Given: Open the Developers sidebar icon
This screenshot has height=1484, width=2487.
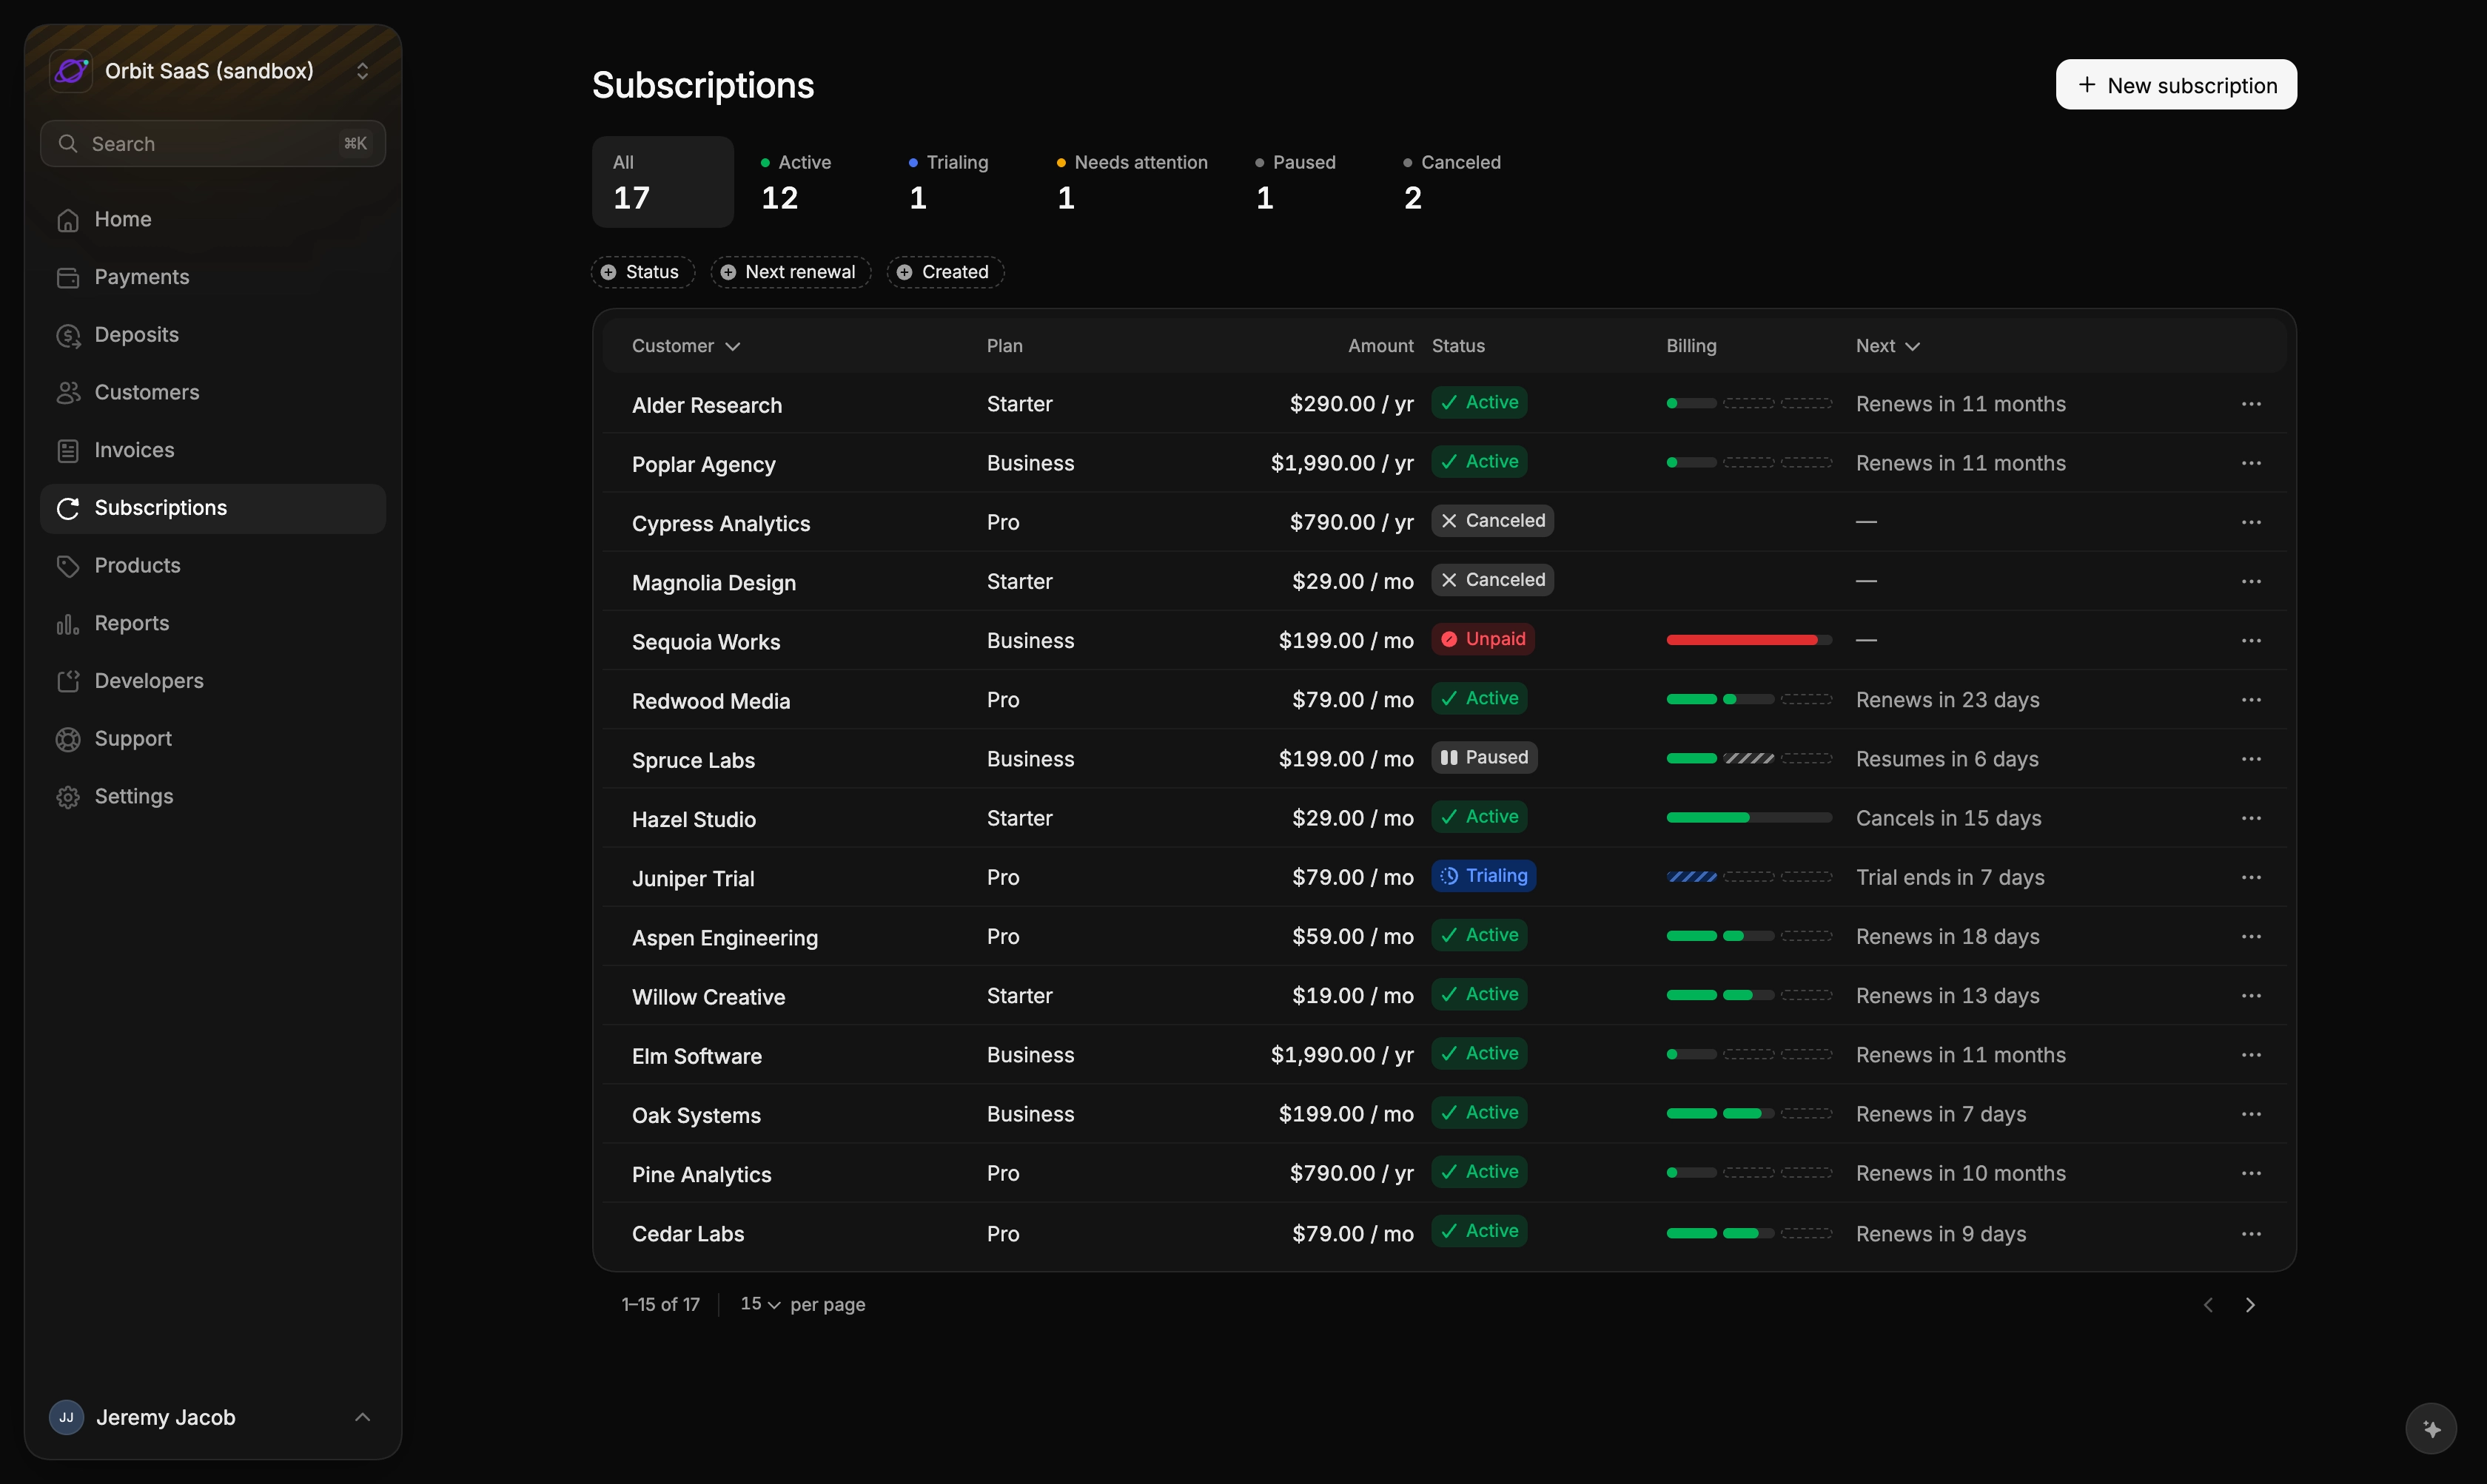Looking at the screenshot, I should (x=68, y=682).
